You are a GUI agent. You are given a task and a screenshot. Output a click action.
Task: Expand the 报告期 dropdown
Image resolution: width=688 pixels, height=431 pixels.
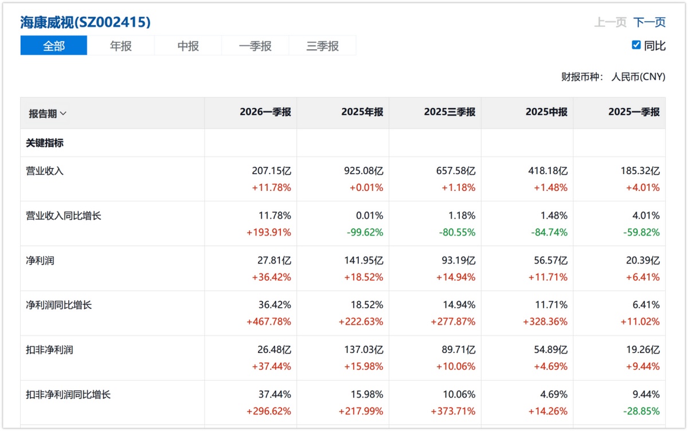(48, 113)
